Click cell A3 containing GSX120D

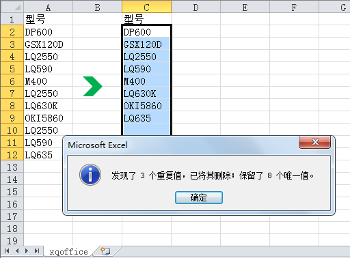coord(48,44)
